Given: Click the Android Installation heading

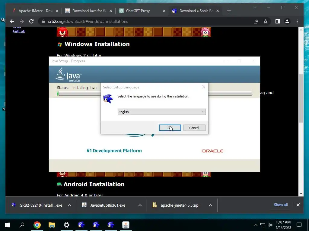Looking at the screenshot, I should tap(94, 184).
